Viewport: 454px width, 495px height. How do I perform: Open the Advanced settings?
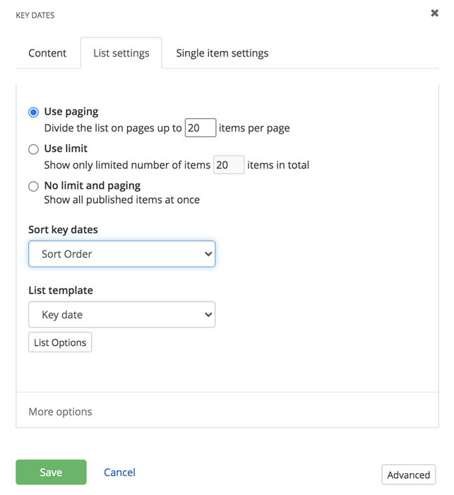click(409, 474)
